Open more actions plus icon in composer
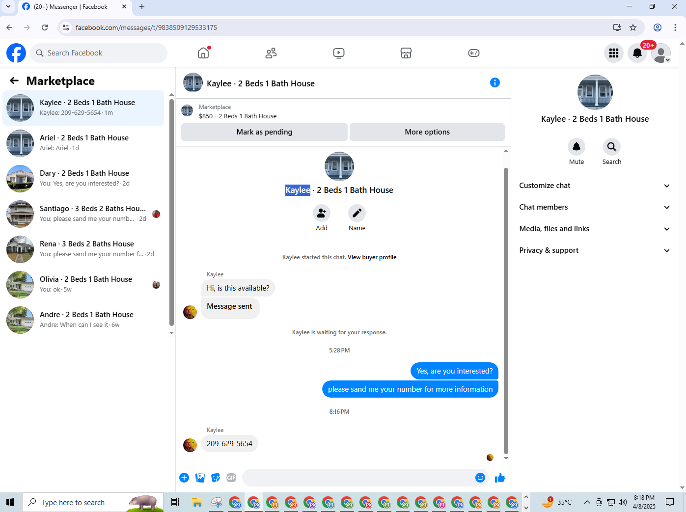This screenshot has width=686, height=512. [x=184, y=478]
